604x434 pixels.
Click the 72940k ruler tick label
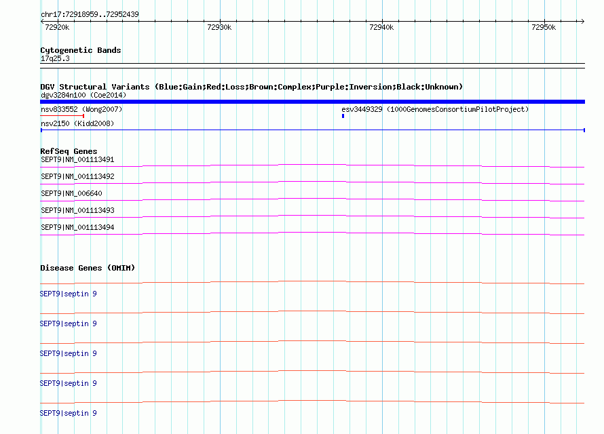tap(381, 27)
